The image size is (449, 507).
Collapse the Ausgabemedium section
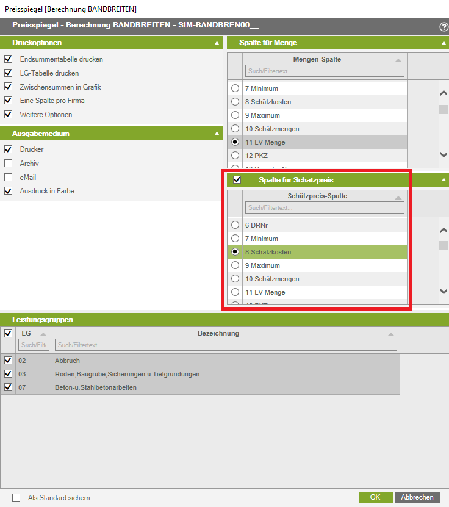217,134
